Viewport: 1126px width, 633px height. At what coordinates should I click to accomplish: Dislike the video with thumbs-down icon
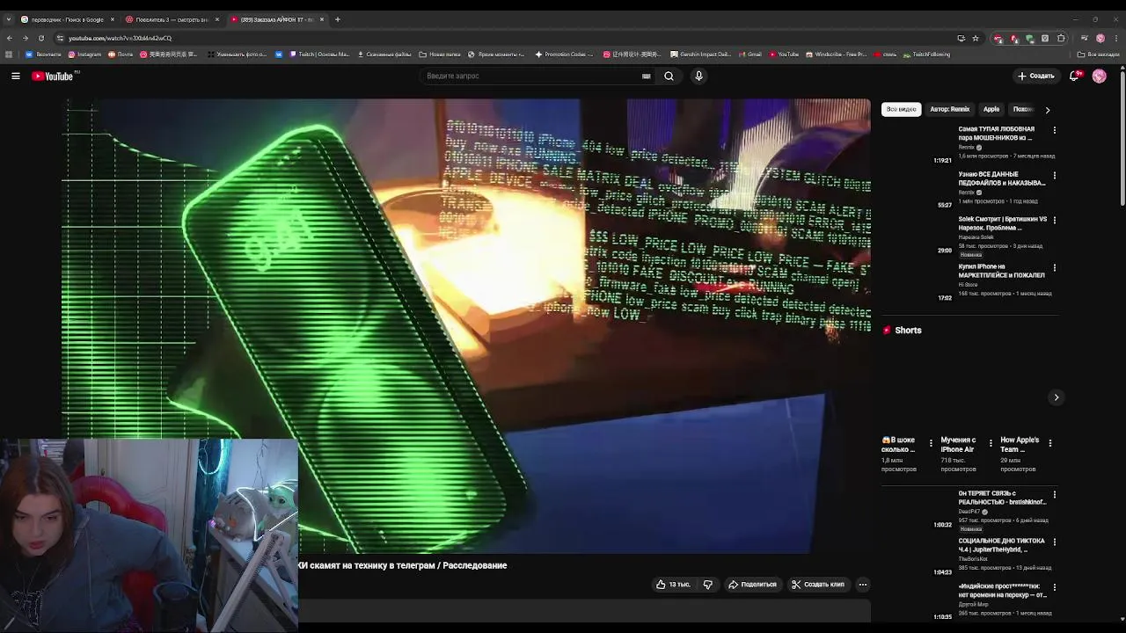(707, 585)
